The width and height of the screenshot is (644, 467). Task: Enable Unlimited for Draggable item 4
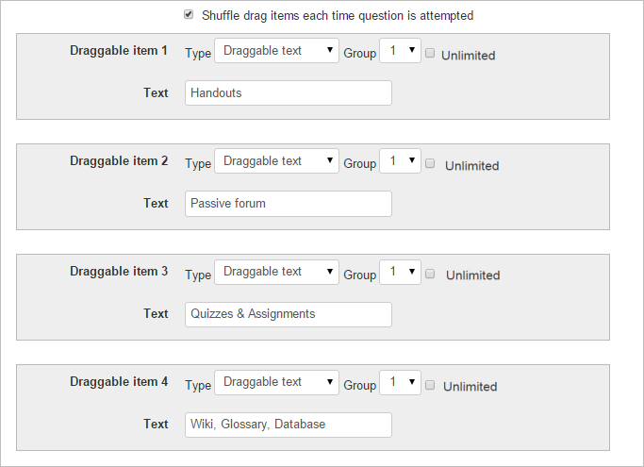coord(430,385)
